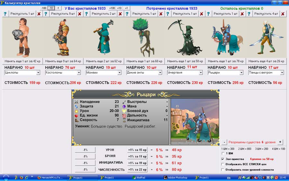
Task: Click the +1 crystals button
Action: coord(127,8)
